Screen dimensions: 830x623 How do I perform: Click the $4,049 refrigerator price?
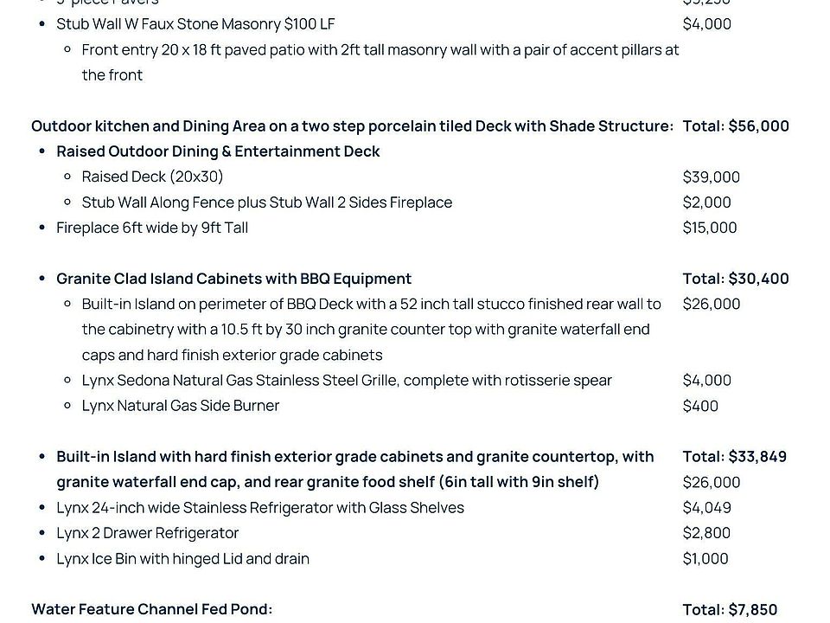pyautogui.click(x=706, y=508)
